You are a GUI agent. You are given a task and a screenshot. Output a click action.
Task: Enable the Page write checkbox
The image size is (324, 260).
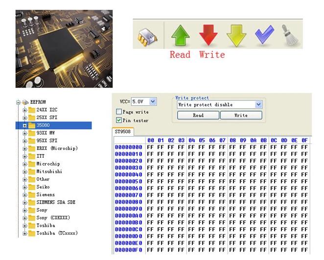[x=119, y=112]
